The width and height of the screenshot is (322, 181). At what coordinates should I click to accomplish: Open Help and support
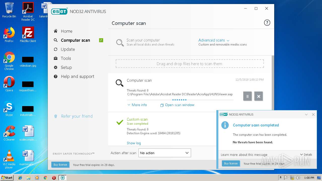point(77,76)
